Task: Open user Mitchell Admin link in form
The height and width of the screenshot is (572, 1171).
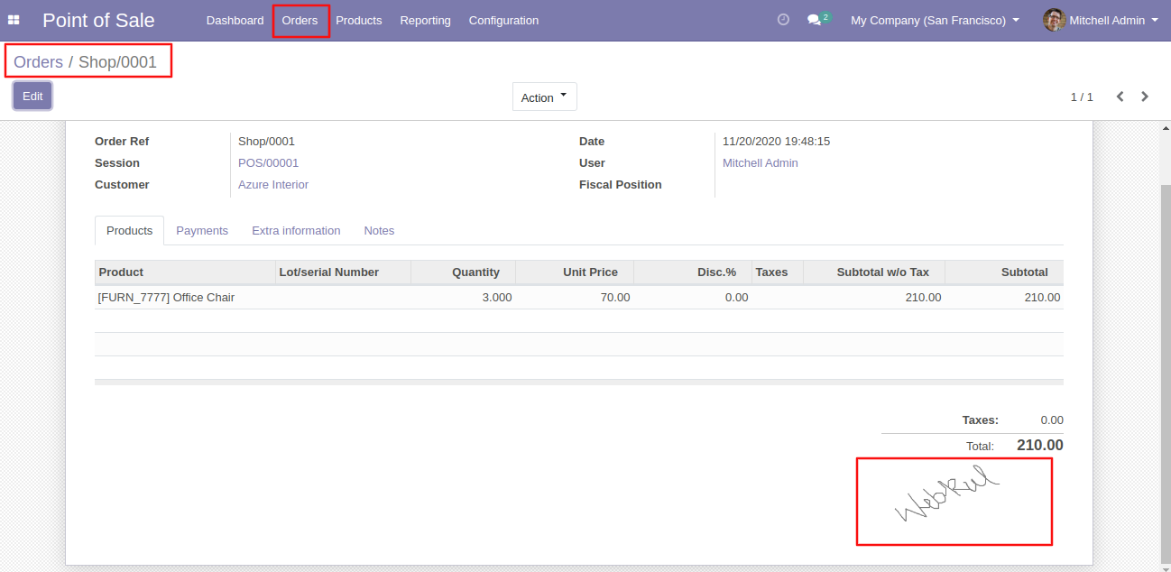Action: [761, 163]
